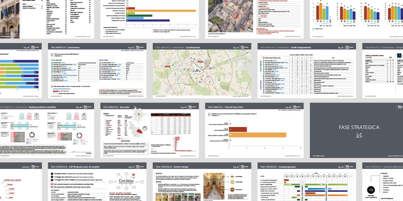
Task: Click the 'Cronoprogramma' title text
Action: 288,167
